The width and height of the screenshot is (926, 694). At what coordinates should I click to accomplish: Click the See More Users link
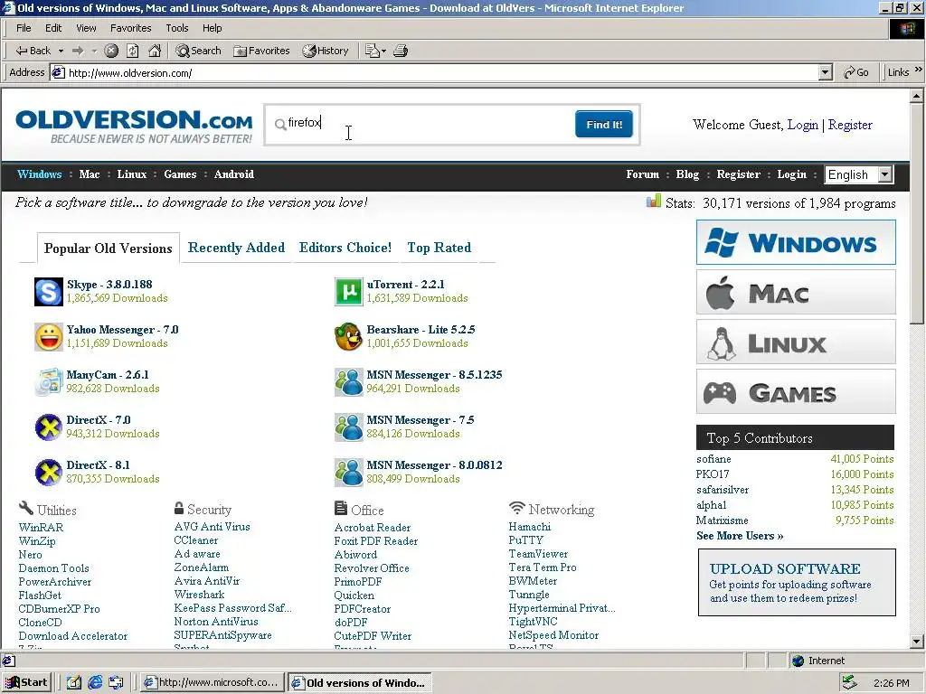(740, 536)
